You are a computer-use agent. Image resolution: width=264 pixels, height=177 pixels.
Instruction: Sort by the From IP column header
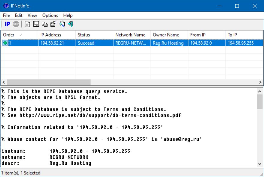(x=207, y=35)
